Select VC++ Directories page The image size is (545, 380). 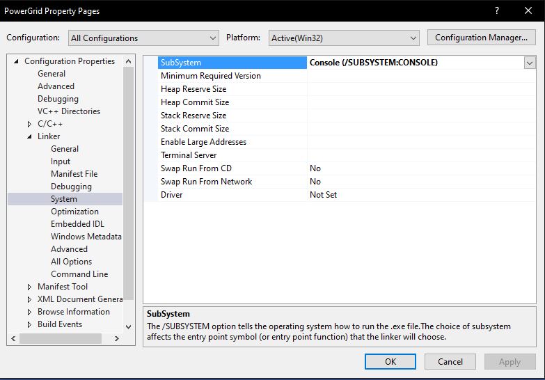pos(69,111)
